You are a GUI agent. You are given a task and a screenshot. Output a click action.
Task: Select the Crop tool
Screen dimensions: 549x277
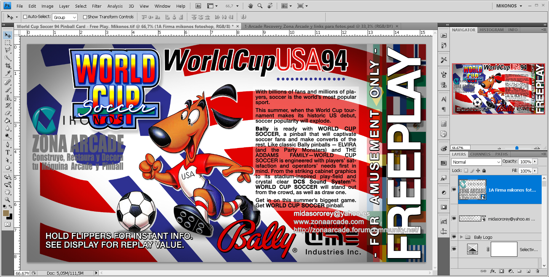(8, 66)
